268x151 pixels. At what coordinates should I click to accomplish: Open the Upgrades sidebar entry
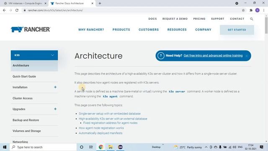19,109
